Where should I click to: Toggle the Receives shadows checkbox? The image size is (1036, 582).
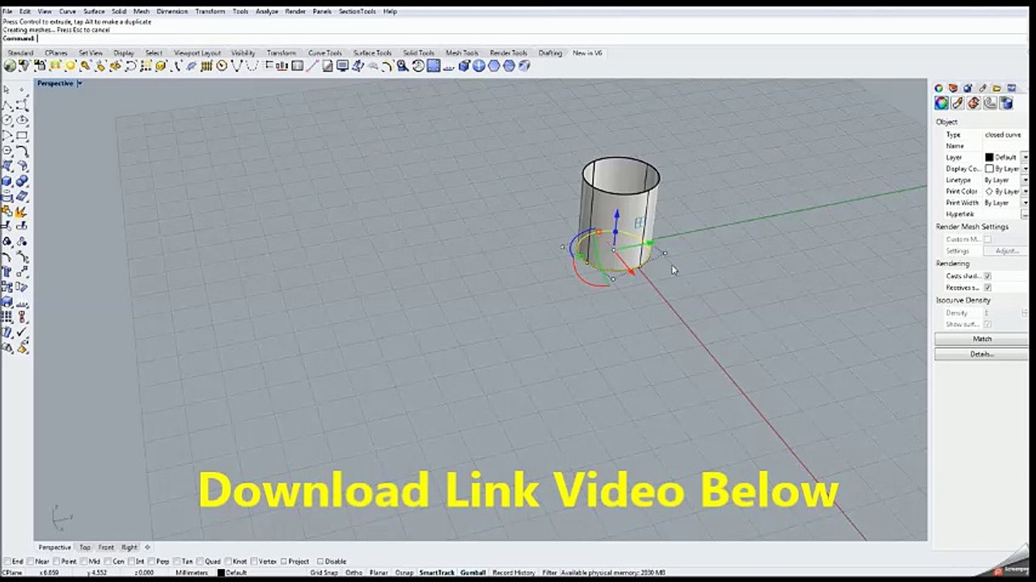987,288
